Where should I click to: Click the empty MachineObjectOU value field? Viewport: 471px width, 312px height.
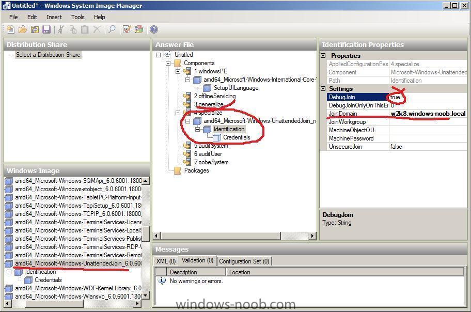point(428,130)
